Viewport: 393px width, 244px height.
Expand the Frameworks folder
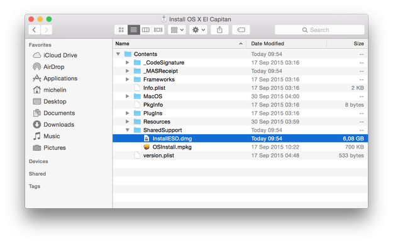pyautogui.click(x=127, y=79)
